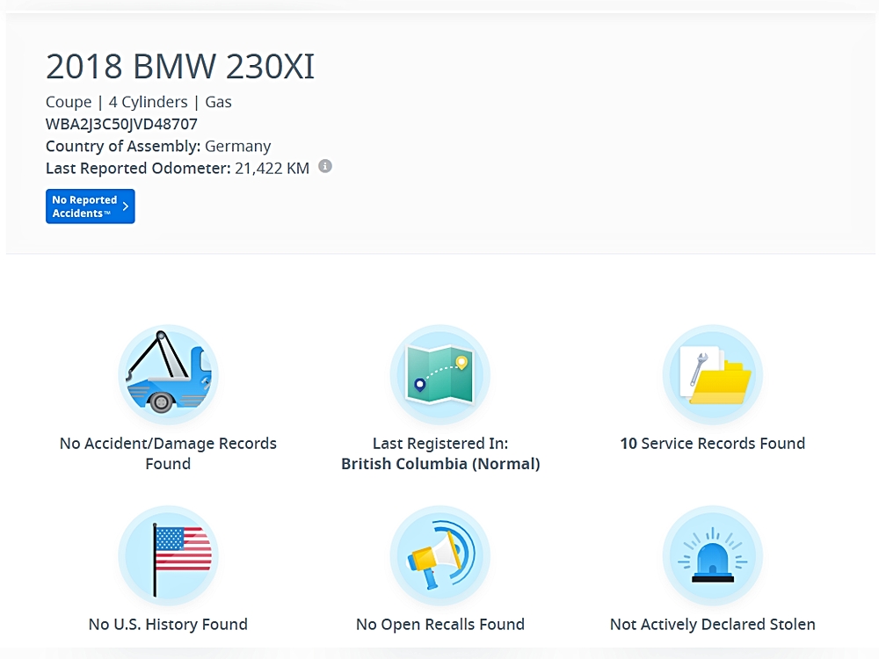View "10 Service Records Found" link
This screenshot has height=659, width=879.
pos(712,444)
